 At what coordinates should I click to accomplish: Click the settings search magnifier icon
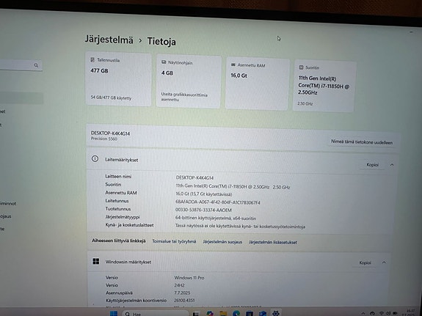36,65
